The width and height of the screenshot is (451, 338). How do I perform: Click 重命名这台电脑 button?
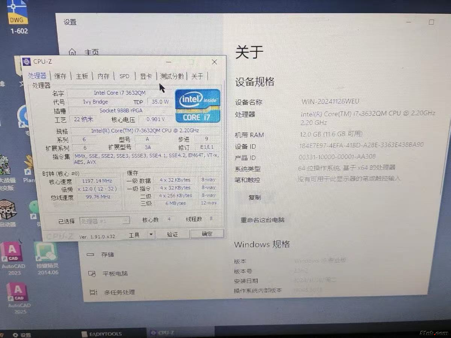click(263, 220)
